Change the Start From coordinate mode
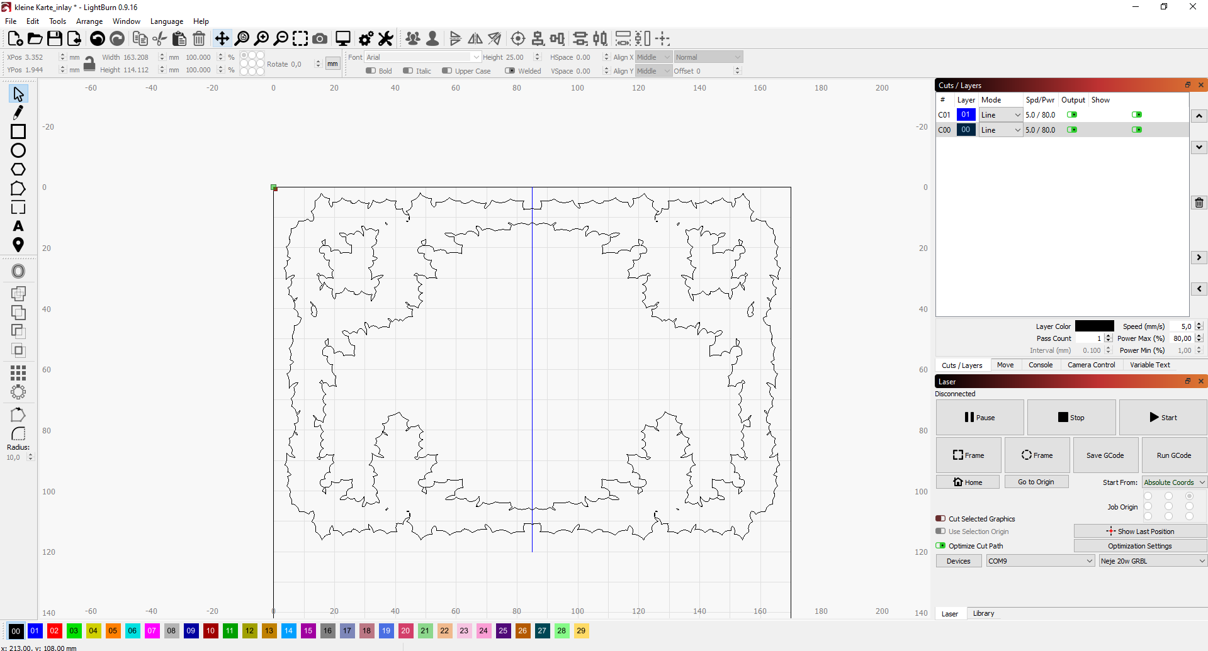 tap(1173, 482)
